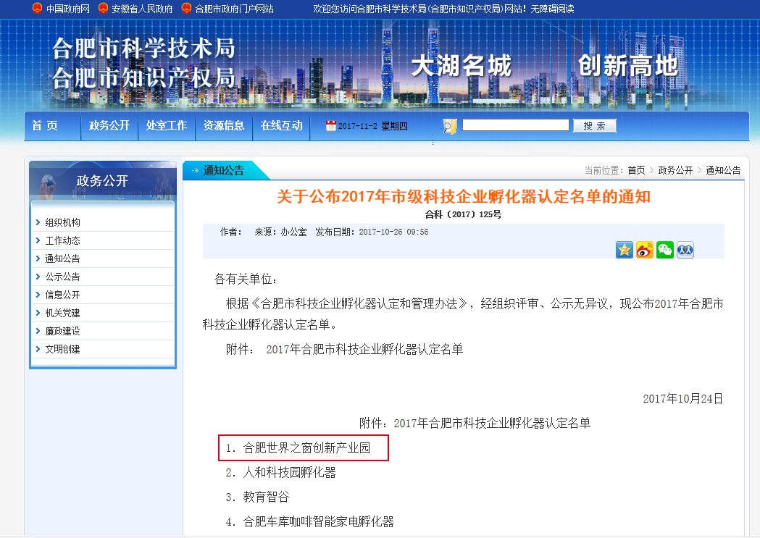Click document number 合科〔2017〕125号
760x538 pixels.
click(x=464, y=214)
